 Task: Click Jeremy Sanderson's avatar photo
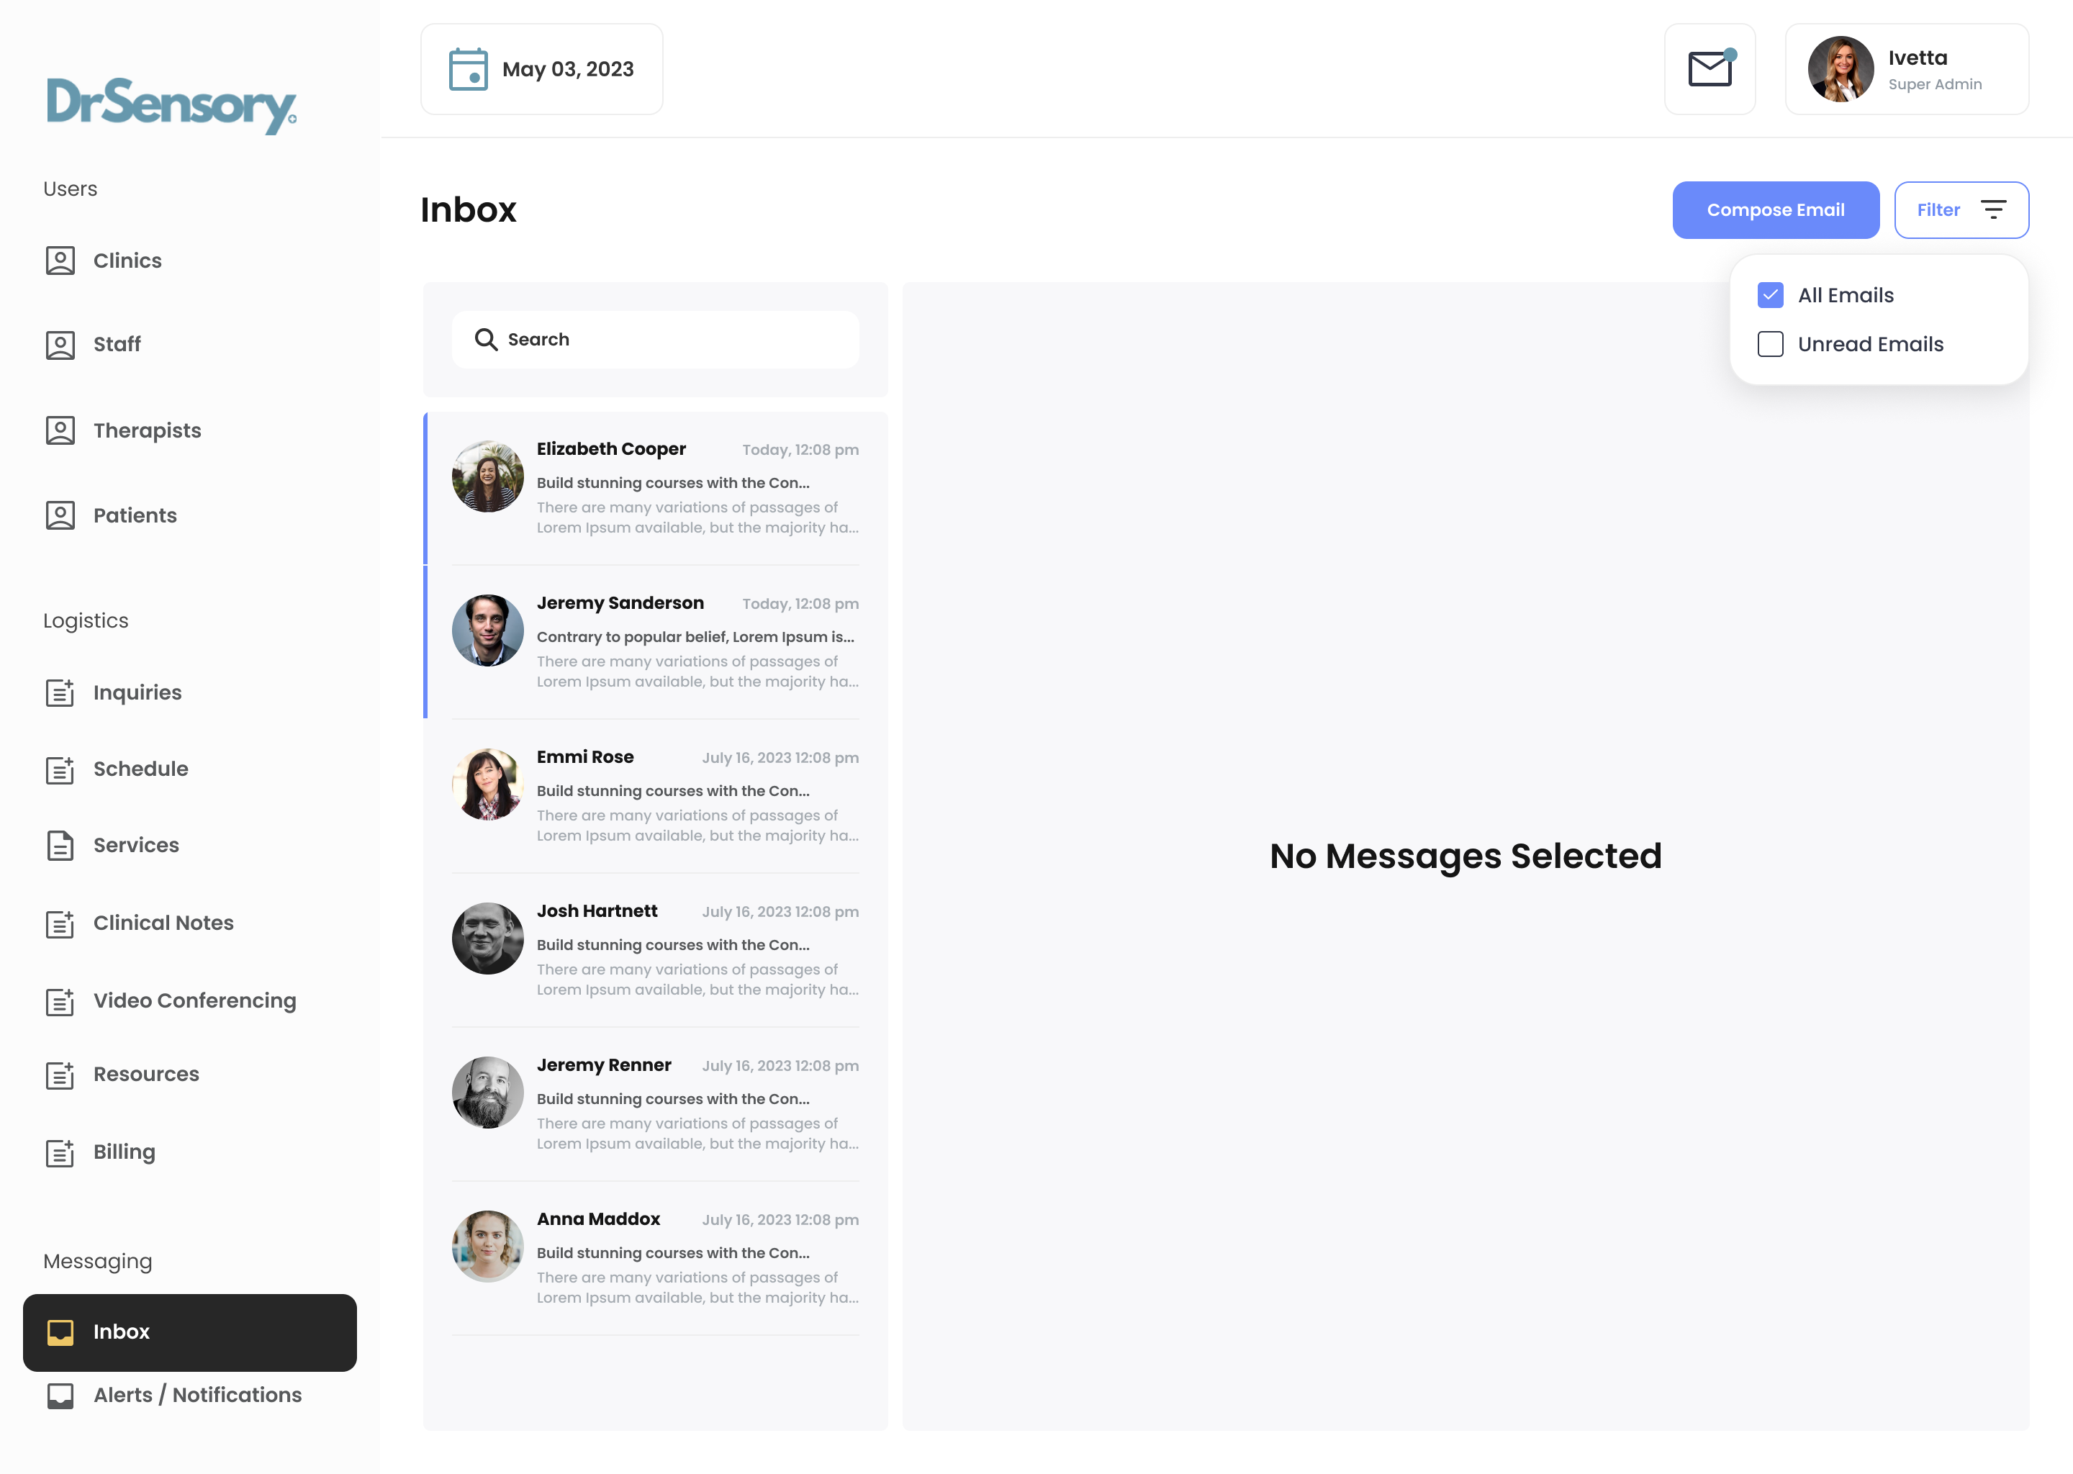coord(487,630)
